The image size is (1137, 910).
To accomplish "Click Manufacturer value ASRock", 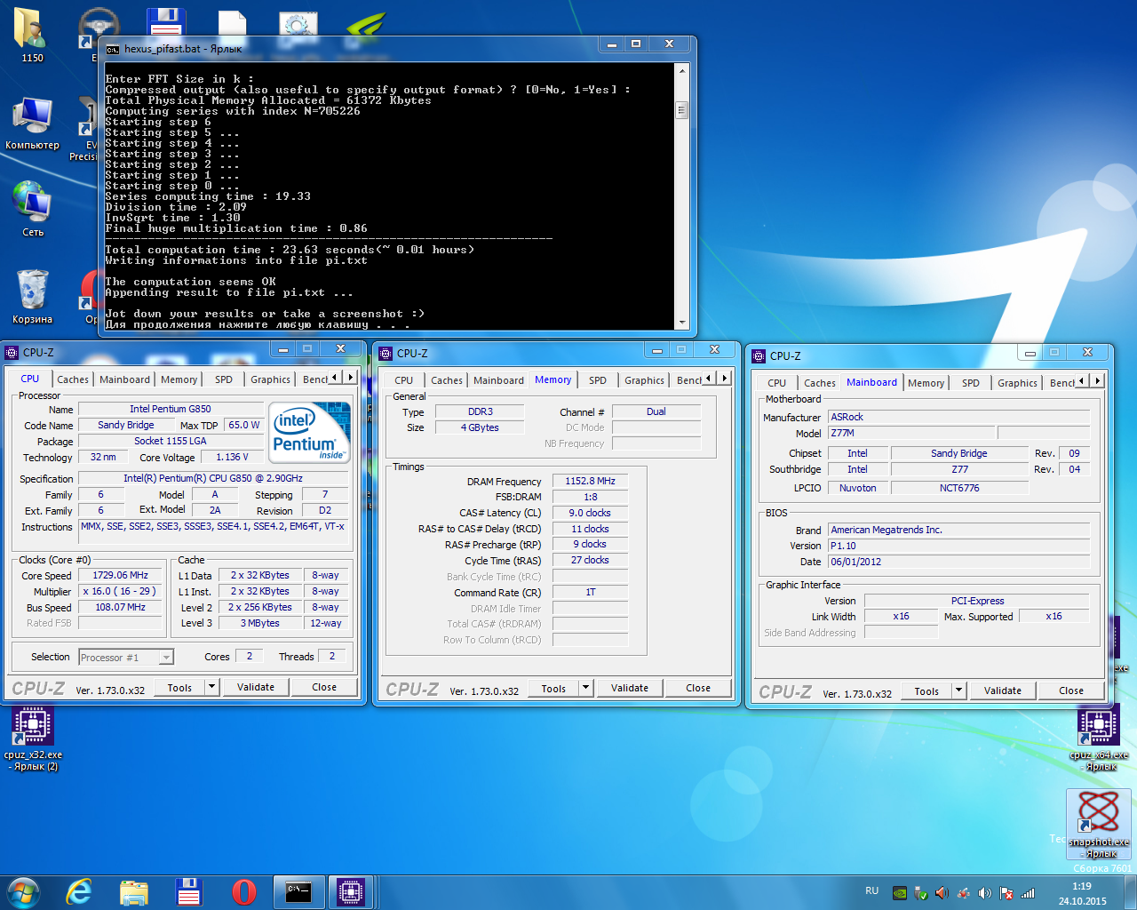I will pyautogui.click(x=958, y=417).
